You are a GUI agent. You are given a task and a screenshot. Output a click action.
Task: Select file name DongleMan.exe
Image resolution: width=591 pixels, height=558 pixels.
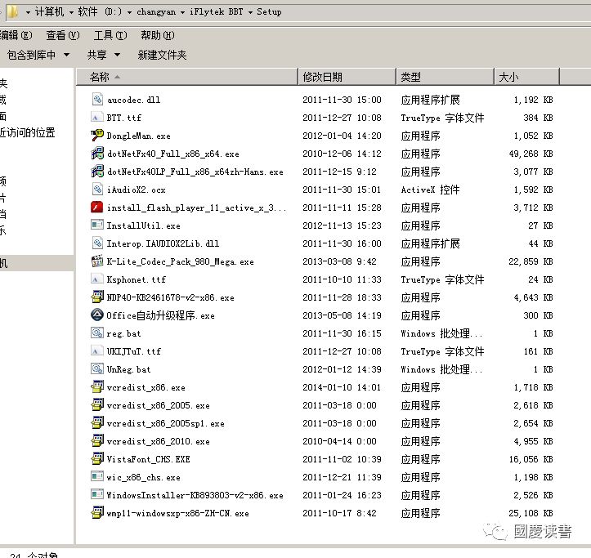[x=138, y=136]
